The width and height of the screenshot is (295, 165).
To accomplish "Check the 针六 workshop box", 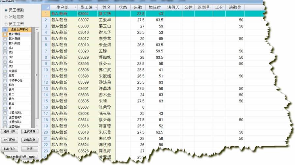I will 5,99.
